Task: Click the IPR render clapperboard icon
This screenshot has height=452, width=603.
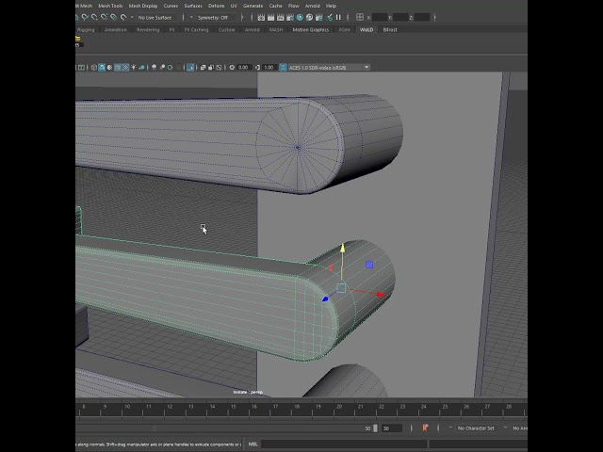Action: (x=281, y=17)
